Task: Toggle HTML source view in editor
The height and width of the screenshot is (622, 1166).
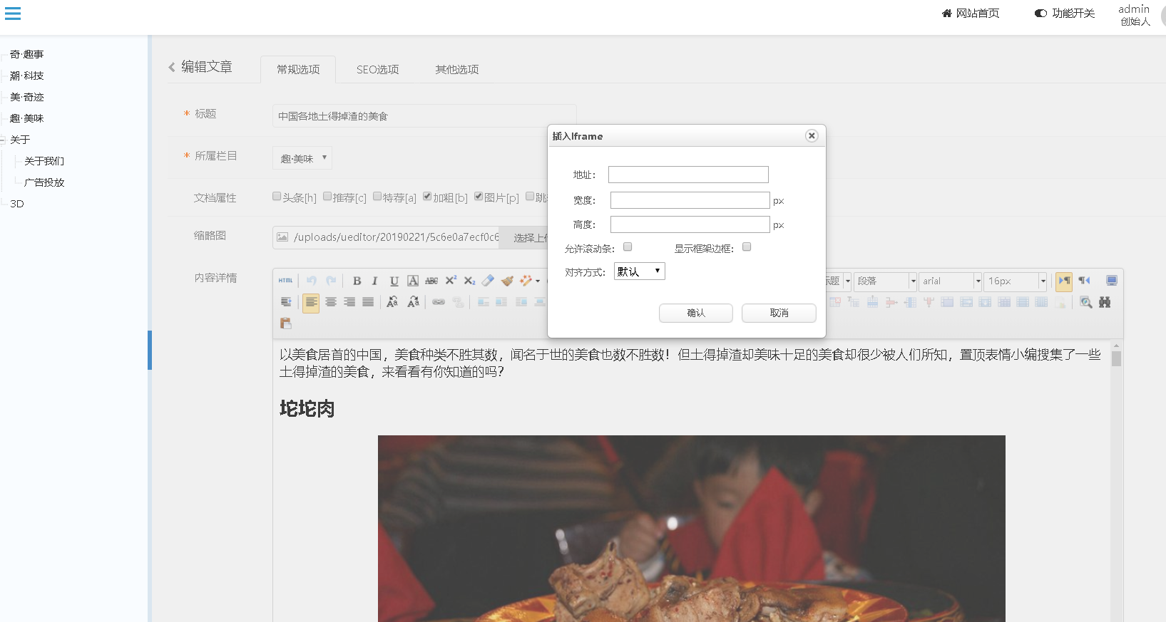Action: pyautogui.click(x=286, y=281)
